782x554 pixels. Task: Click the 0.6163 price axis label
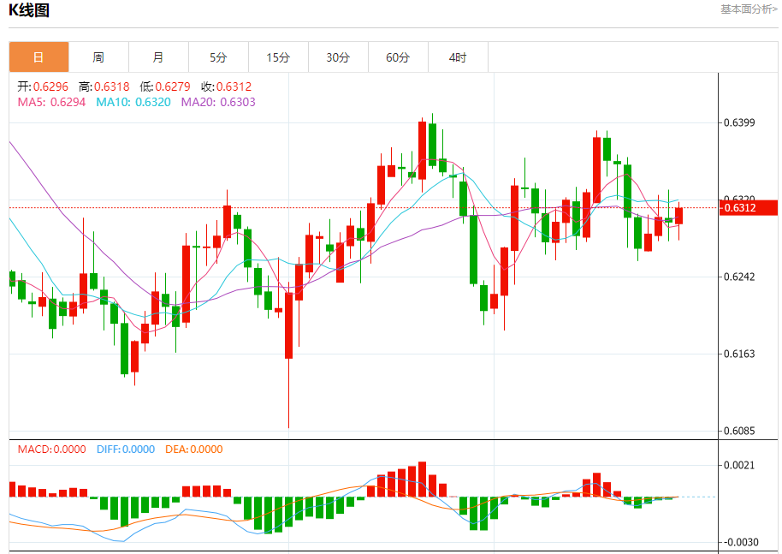point(739,354)
